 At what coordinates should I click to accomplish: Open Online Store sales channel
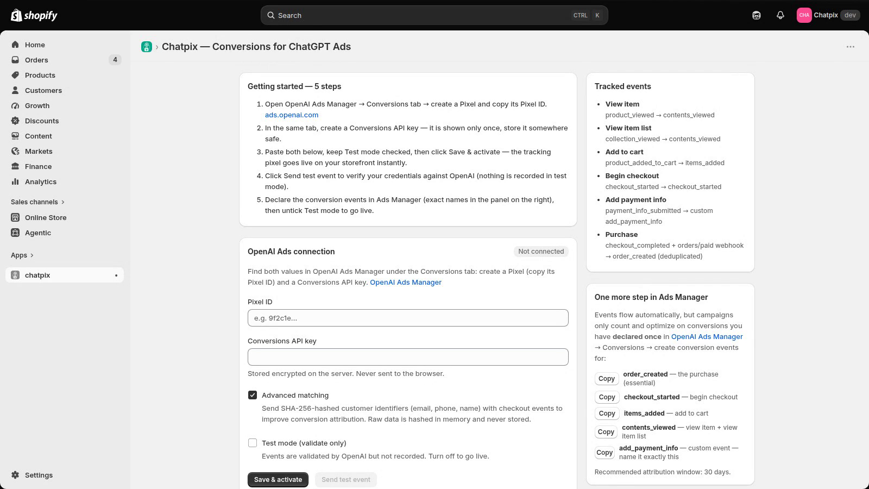(x=46, y=217)
